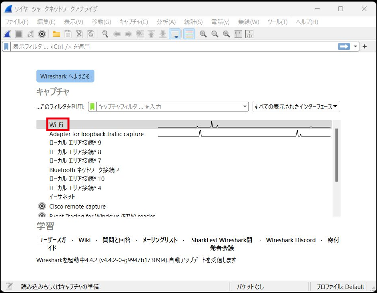Open the キャプチャ(C) menu
This screenshot has height=293, width=377.
(133, 22)
